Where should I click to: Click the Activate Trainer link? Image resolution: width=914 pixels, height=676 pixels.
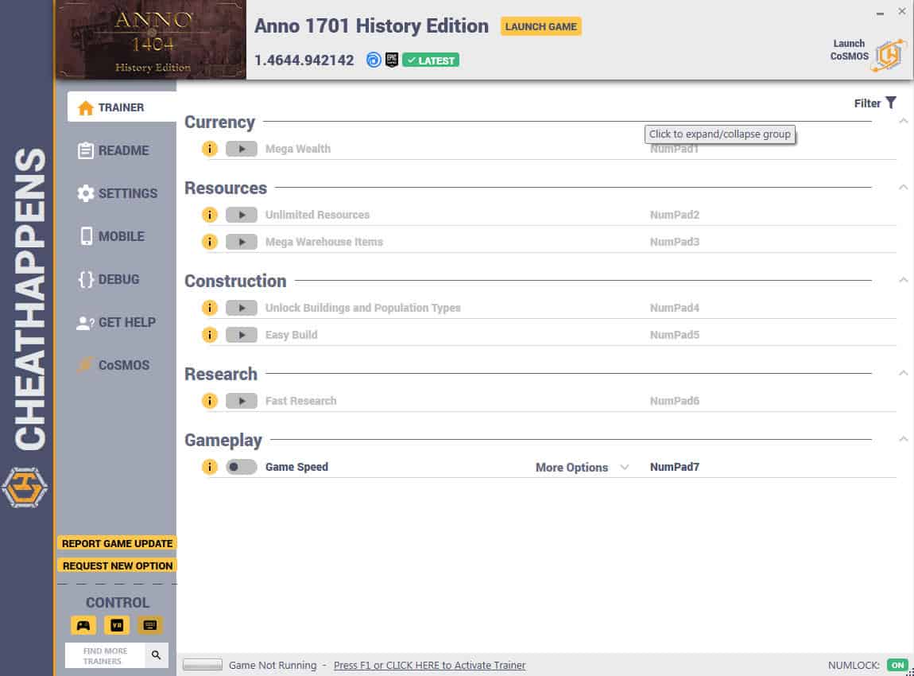pyautogui.click(x=429, y=665)
